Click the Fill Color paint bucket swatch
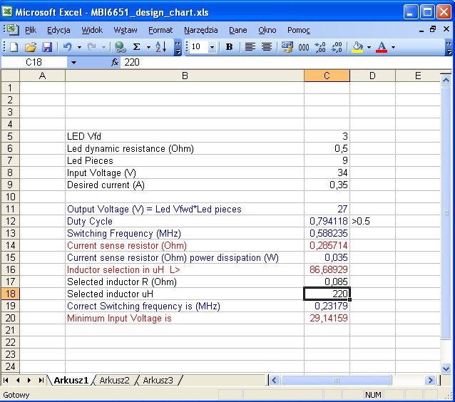This screenshot has height=402, width=455. click(x=357, y=47)
